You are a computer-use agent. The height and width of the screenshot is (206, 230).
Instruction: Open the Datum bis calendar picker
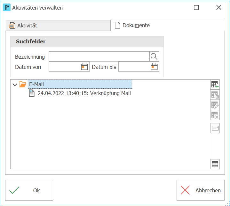click(x=154, y=67)
